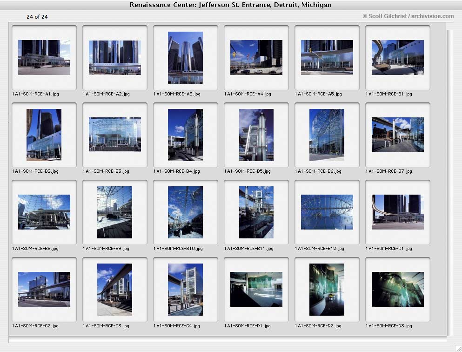The image size is (462, 352).
Task: Open thumbnail 1A1-SOM-RCE-A2.jpg
Action: [x=115, y=57]
